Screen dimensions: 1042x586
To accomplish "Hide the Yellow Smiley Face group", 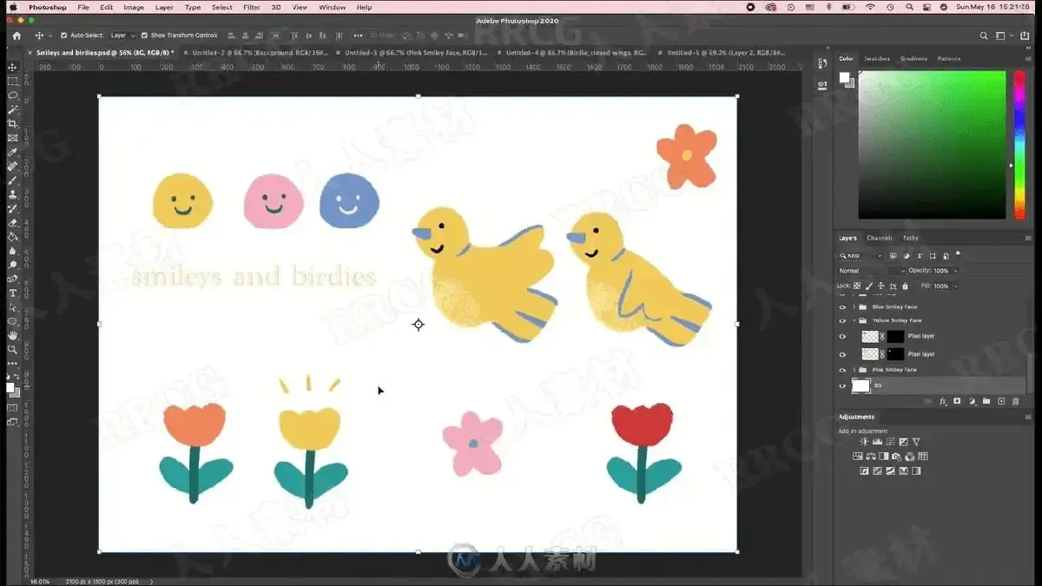I will pyautogui.click(x=842, y=320).
